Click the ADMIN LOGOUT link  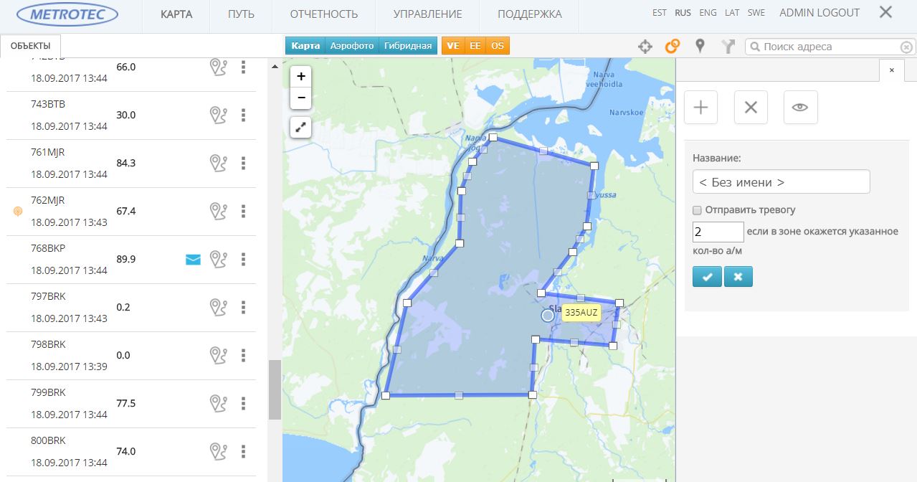tap(819, 13)
